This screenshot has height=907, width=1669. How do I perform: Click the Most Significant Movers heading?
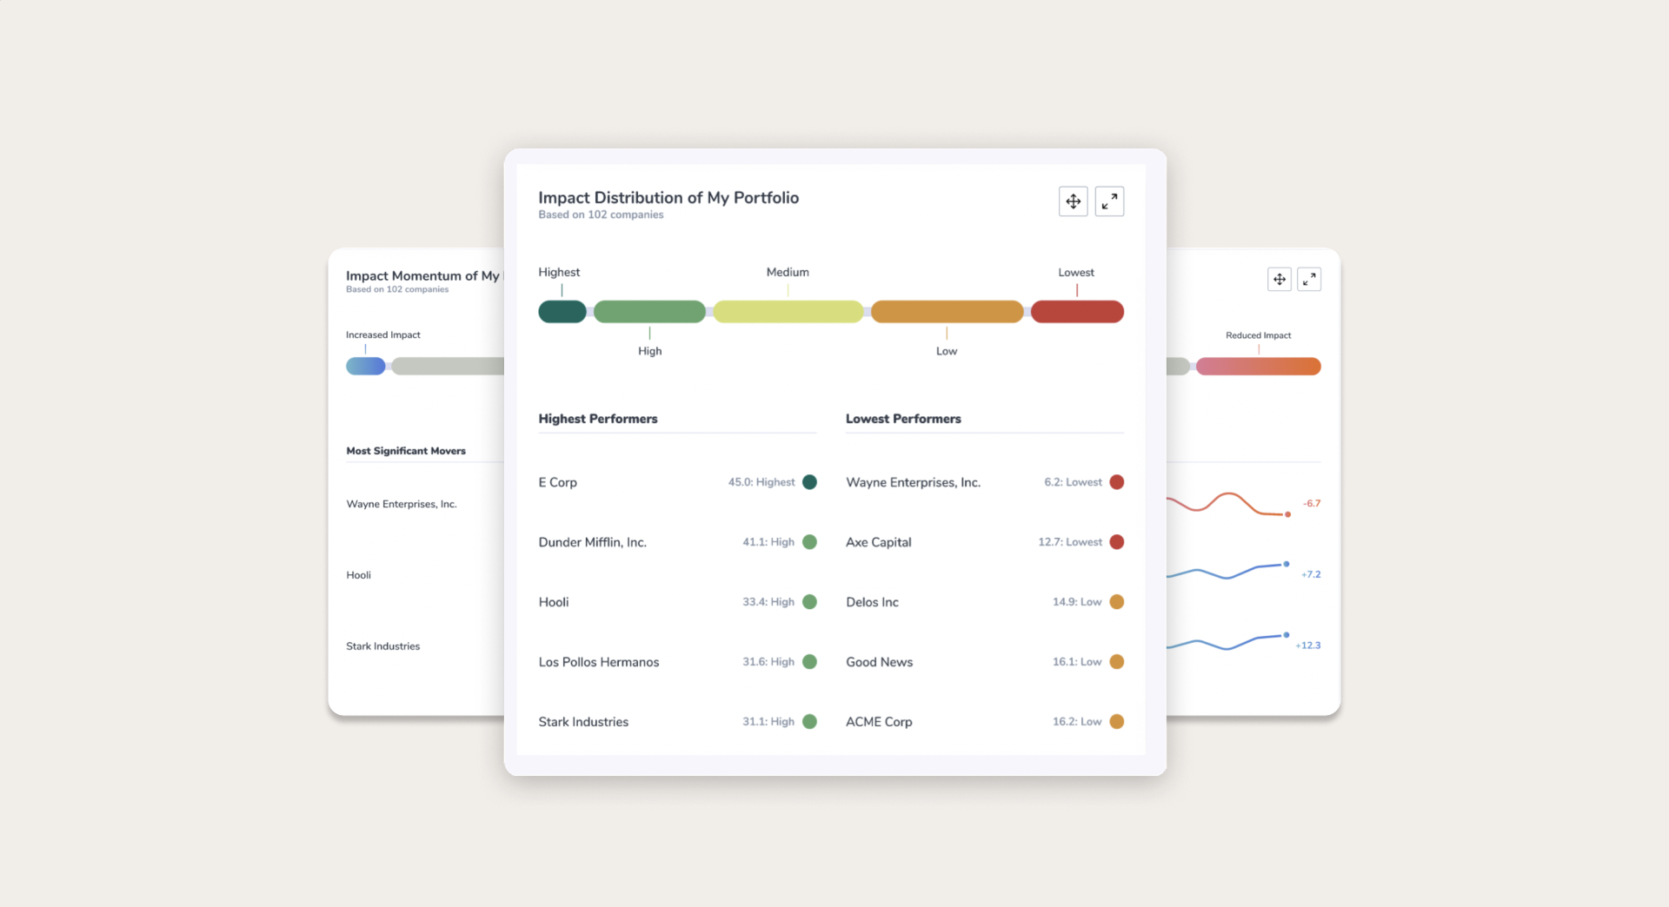[x=406, y=451]
